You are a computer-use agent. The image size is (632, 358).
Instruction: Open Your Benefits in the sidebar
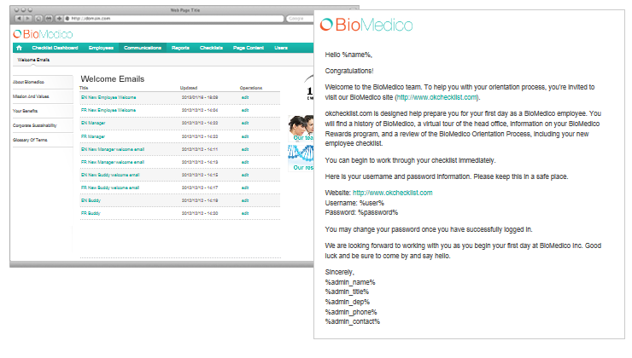[25, 111]
